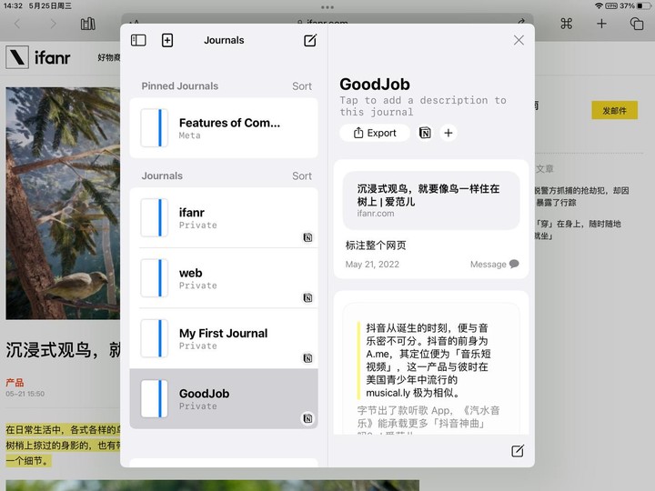Close the Journals popup window

(x=519, y=40)
